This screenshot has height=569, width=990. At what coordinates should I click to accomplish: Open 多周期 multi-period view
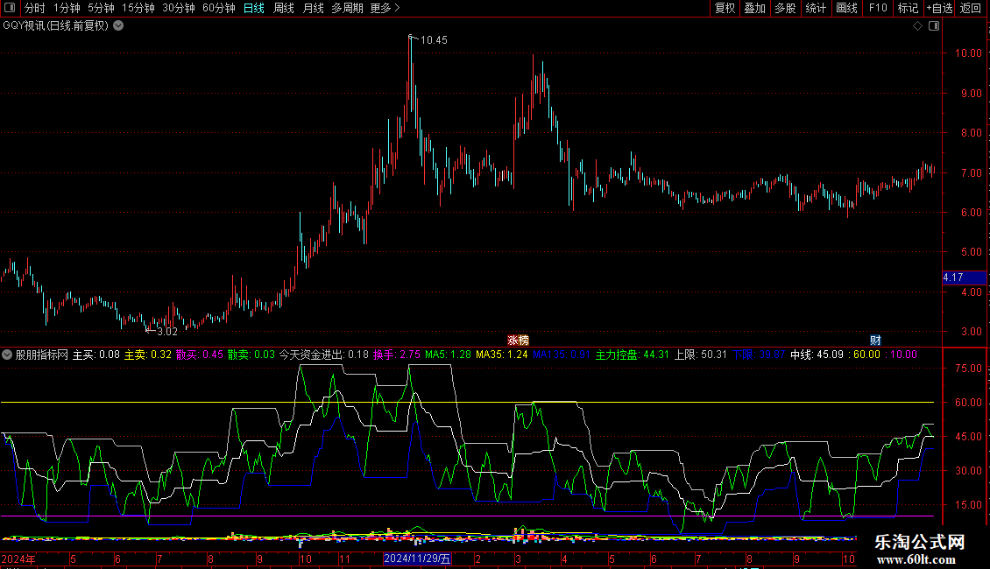tap(347, 8)
